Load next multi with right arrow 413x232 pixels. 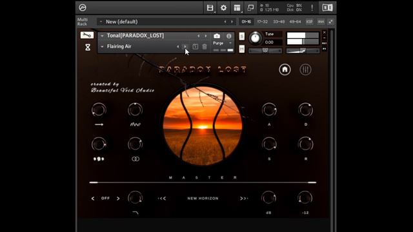(x=232, y=21)
